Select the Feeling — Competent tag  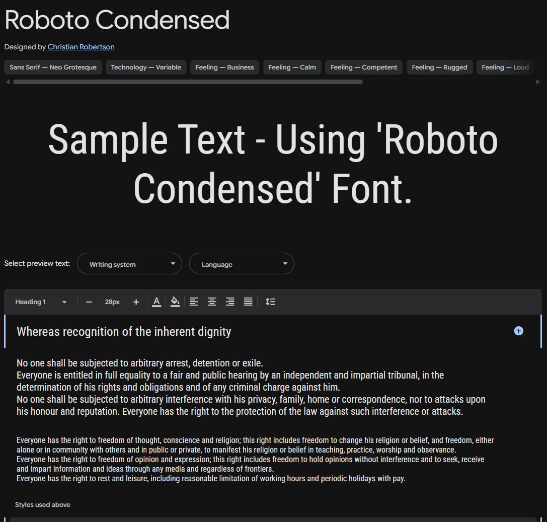tap(363, 67)
